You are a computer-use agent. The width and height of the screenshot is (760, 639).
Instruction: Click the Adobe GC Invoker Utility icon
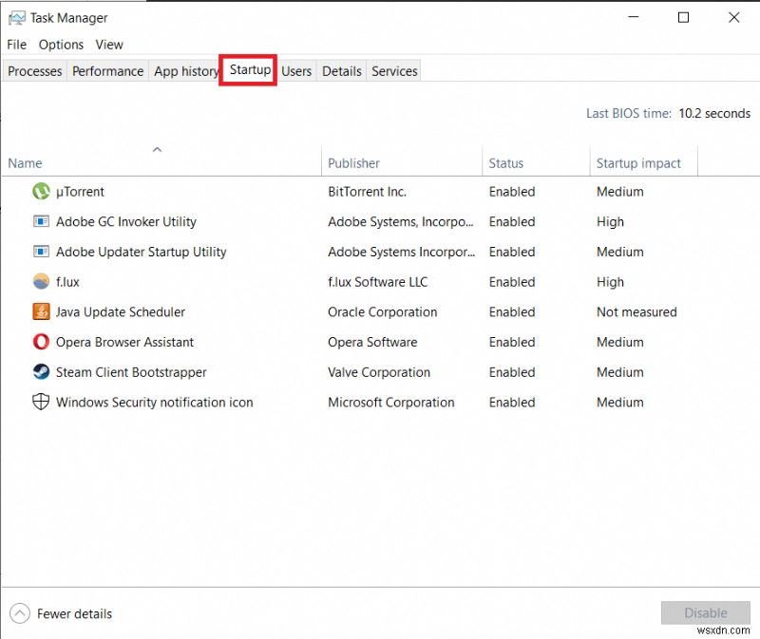point(40,221)
